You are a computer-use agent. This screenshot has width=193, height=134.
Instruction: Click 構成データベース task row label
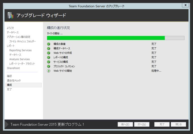(62, 48)
